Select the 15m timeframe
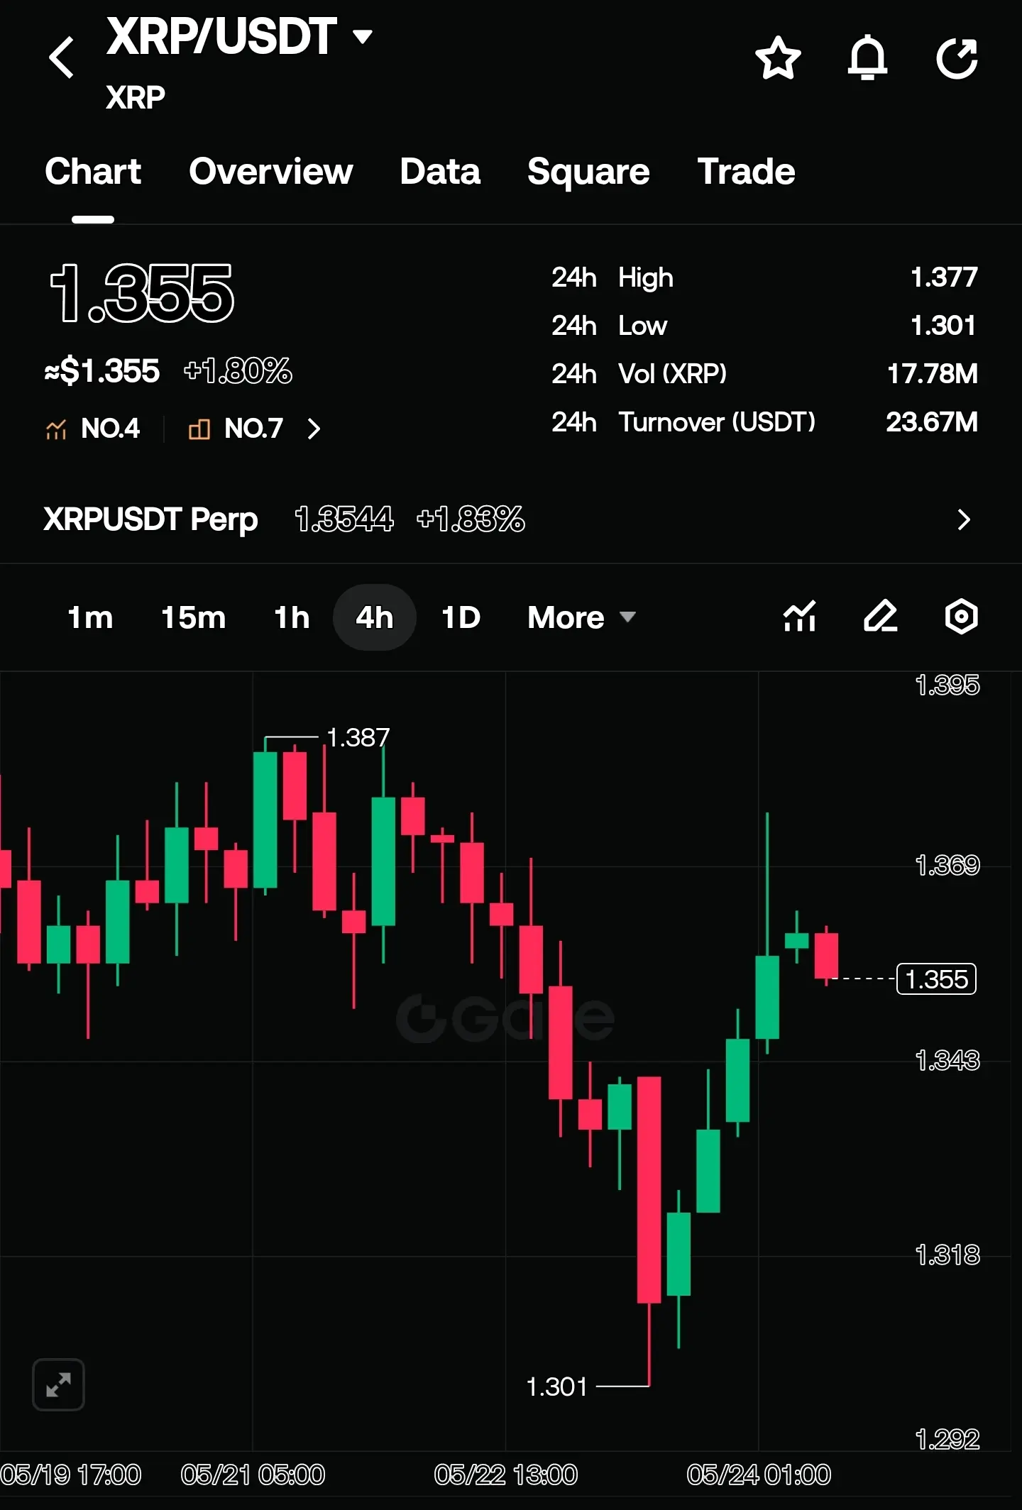Image resolution: width=1022 pixels, height=1510 pixels. click(193, 617)
